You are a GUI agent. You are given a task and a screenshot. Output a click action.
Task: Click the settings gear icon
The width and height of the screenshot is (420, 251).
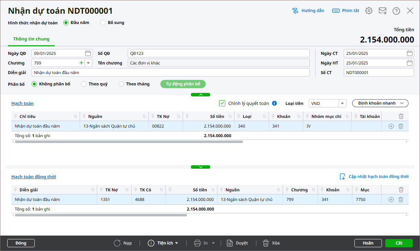(369, 11)
